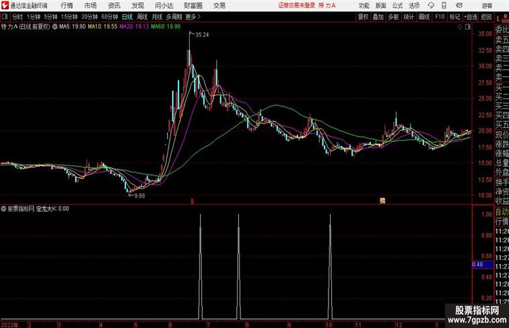Open the 问小达 menu
Viewport: 509px width, 328px height.
pos(164,5)
